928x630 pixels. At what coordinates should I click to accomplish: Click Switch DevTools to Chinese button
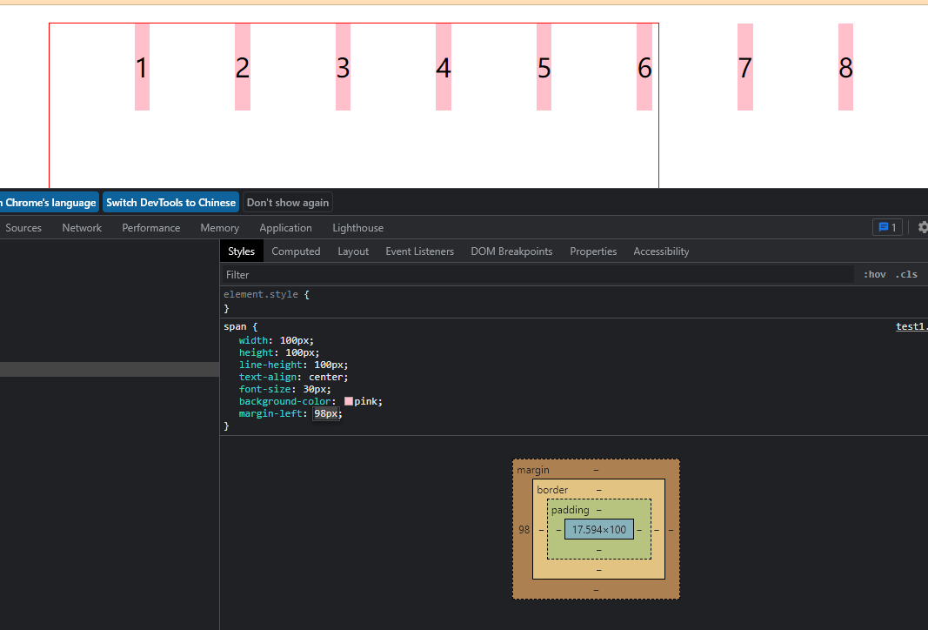click(171, 203)
